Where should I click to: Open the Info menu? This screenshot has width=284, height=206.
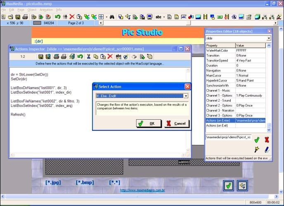pyautogui.click(x=59, y=10)
